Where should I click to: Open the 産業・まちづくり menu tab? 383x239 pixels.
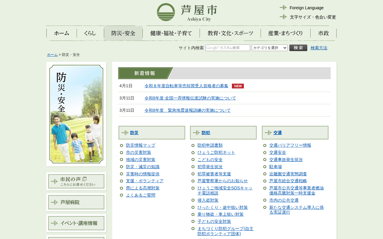(285, 33)
